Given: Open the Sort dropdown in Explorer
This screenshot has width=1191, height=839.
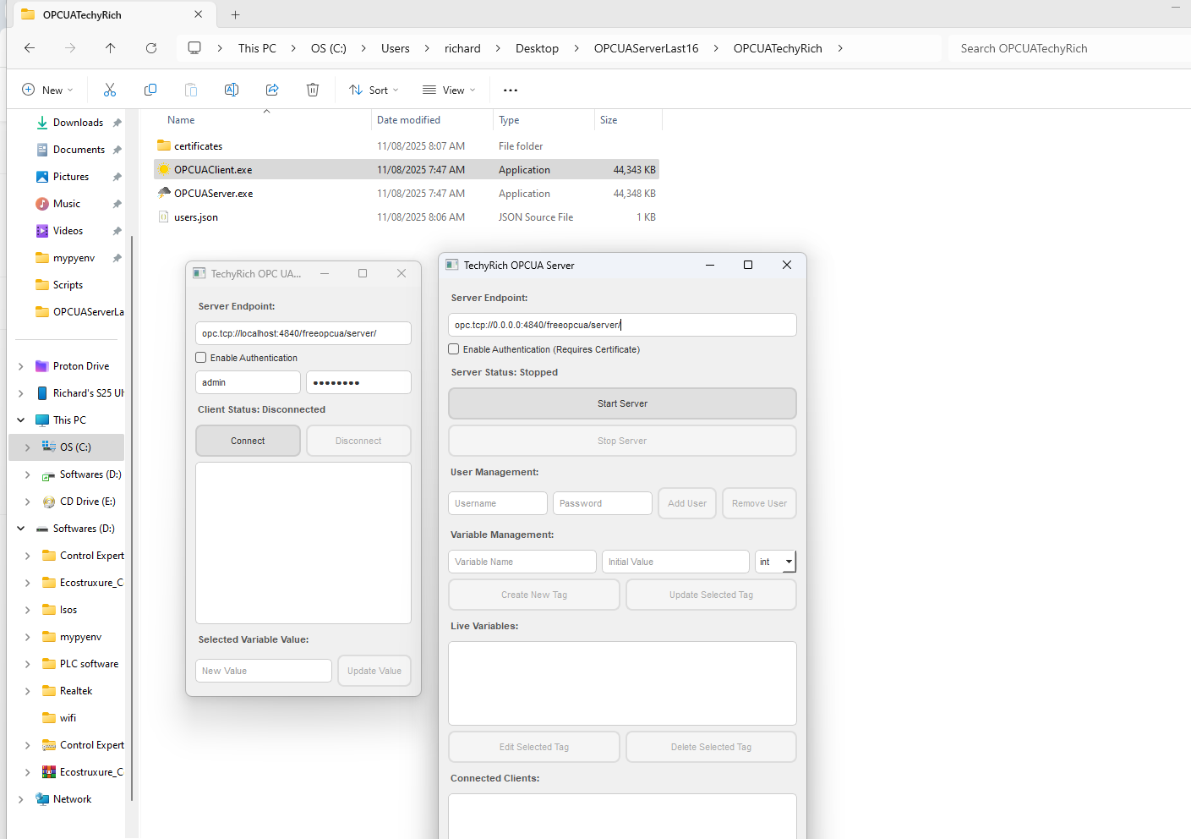Looking at the screenshot, I should coord(373,89).
